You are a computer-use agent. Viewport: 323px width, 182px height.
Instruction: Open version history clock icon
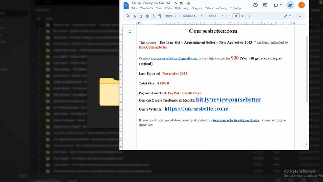coord(255,5)
